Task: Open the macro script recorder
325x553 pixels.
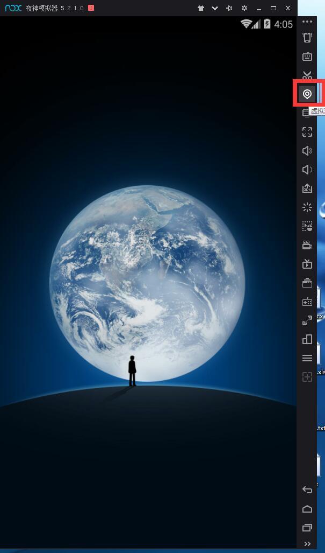Action: [x=307, y=226]
